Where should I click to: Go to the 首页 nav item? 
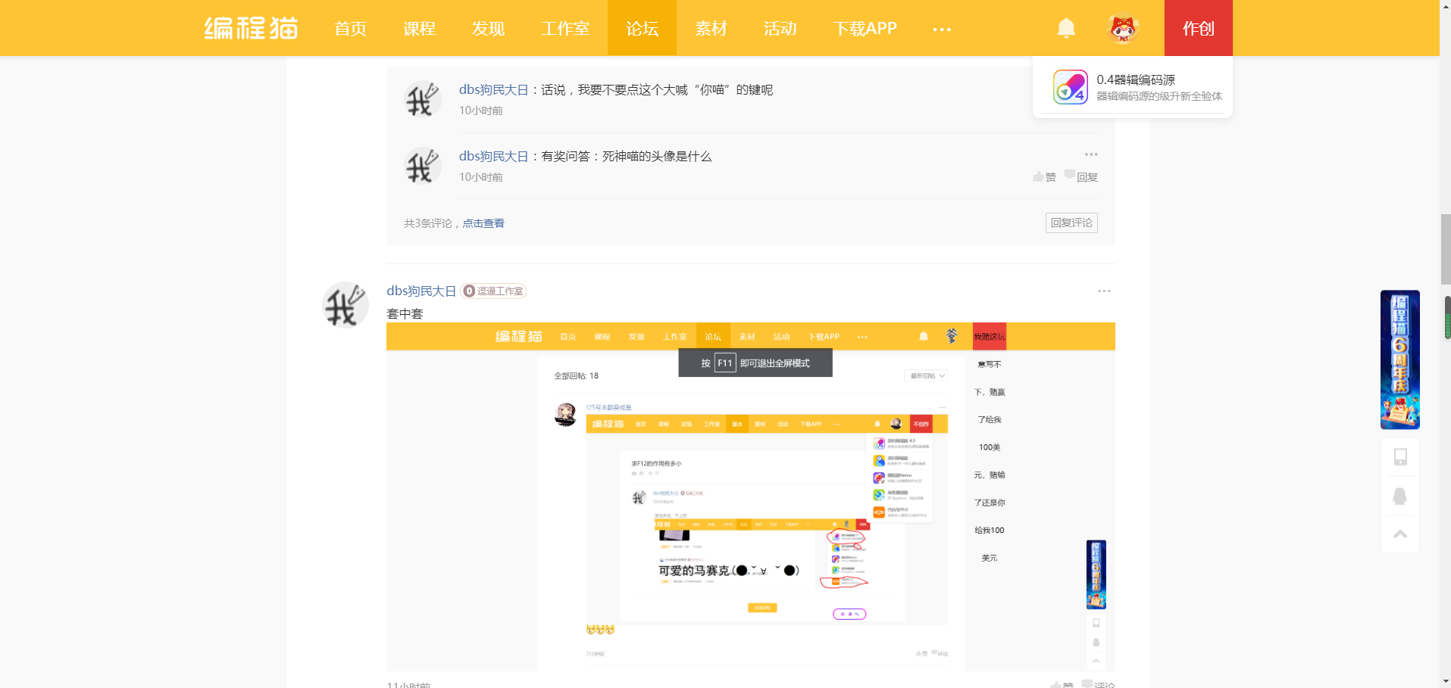(x=351, y=29)
